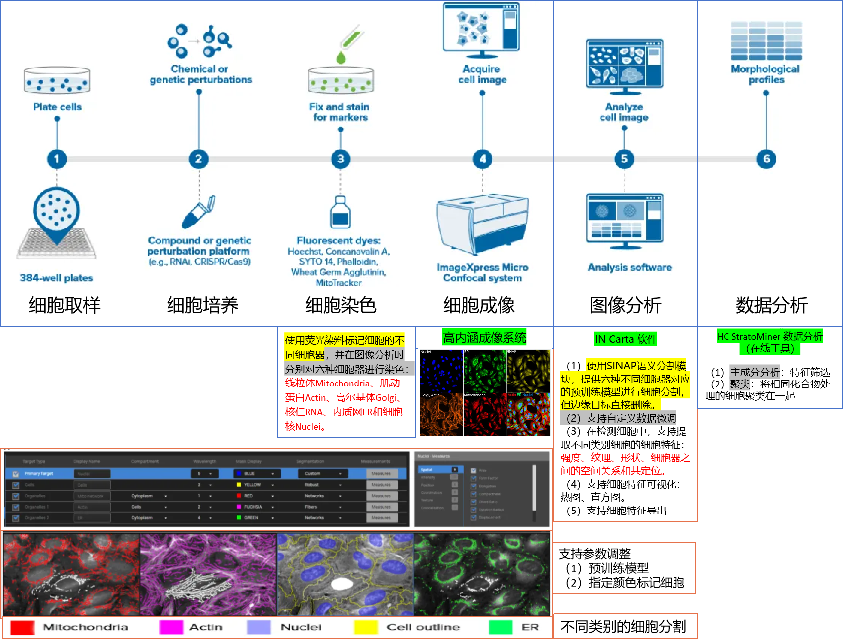Click Measures button in Cells row

pos(382,485)
